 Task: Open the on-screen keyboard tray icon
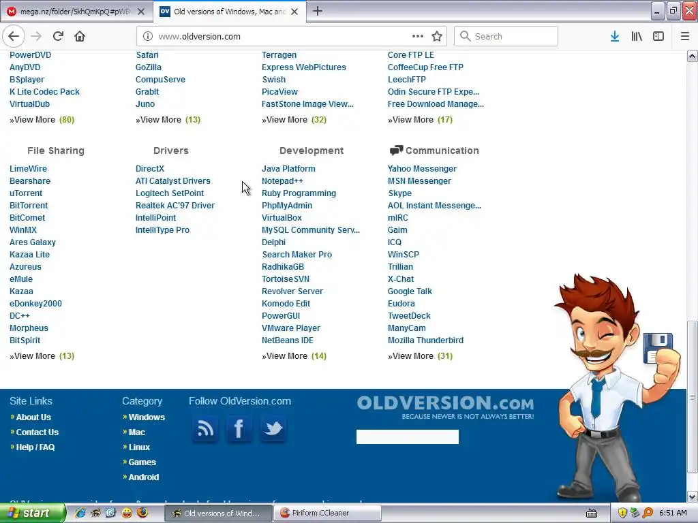[592, 513]
